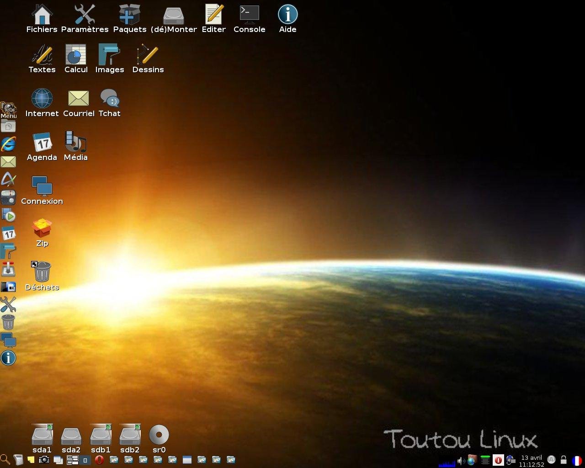Click the sidebar trash can icon

tap(8, 322)
